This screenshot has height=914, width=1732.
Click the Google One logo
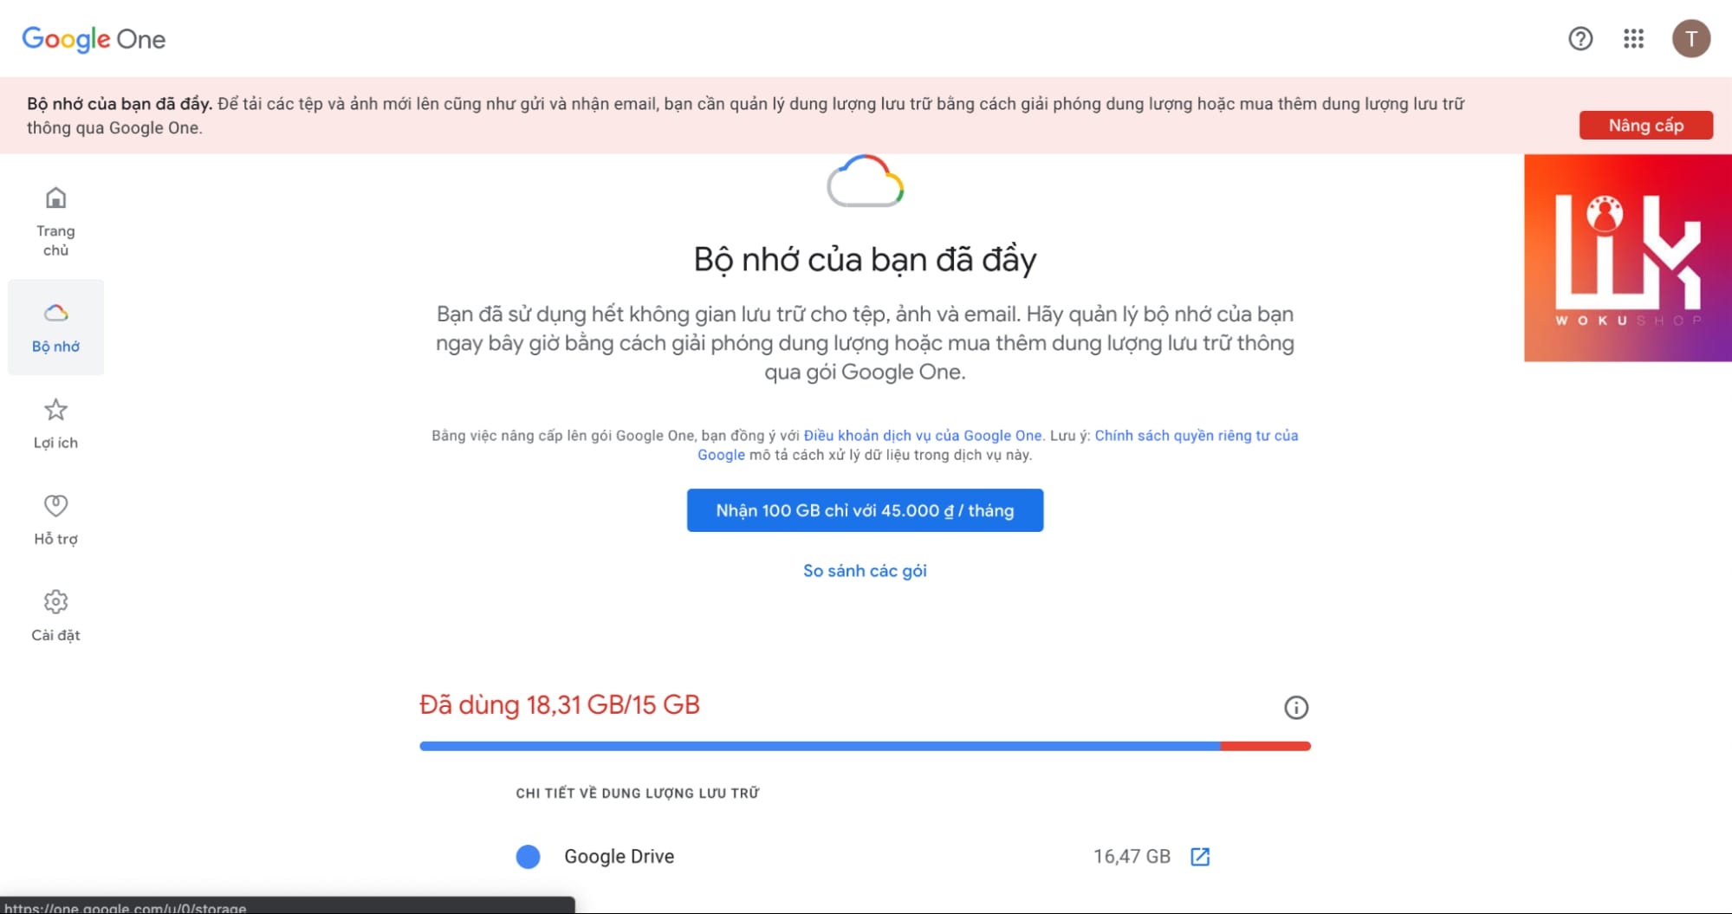tap(92, 39)
